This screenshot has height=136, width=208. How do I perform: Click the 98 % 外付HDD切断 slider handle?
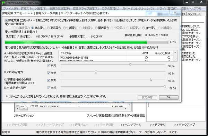click(x=151, y=79)
